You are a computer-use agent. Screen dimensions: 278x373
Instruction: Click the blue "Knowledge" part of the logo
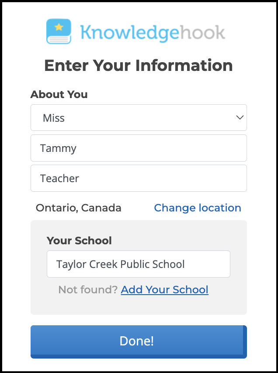point(130,32)
